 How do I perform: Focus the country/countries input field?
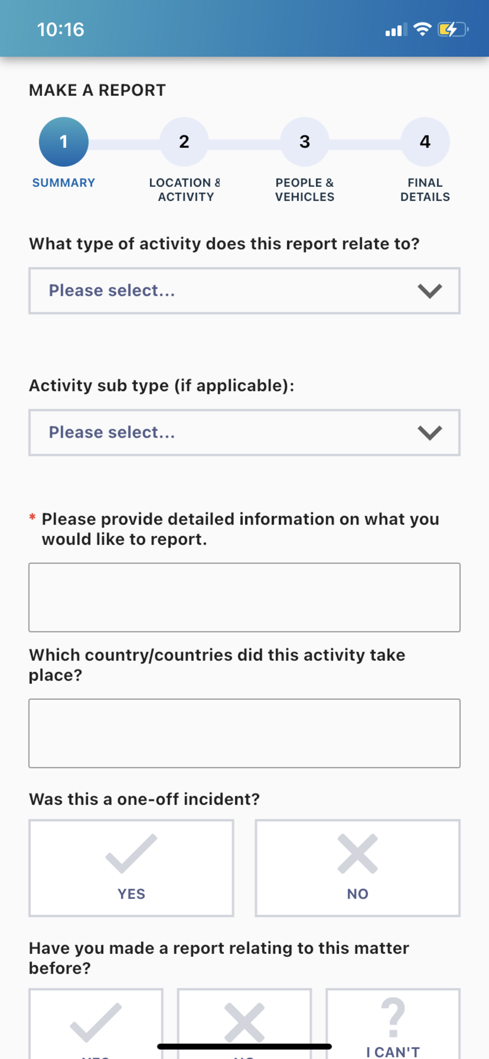point(245,733)
